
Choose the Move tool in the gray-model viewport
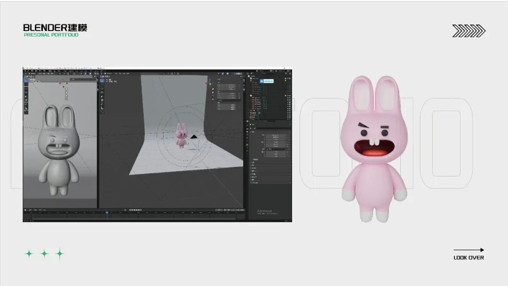pyautogui.click(x=26, y=88)
